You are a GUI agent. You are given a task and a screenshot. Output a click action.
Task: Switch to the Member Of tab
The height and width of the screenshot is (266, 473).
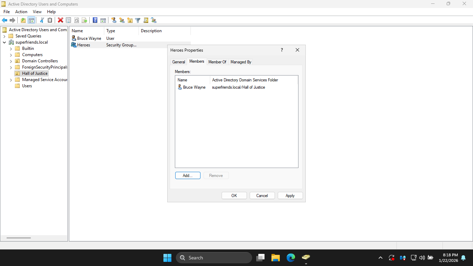[217, 62]
